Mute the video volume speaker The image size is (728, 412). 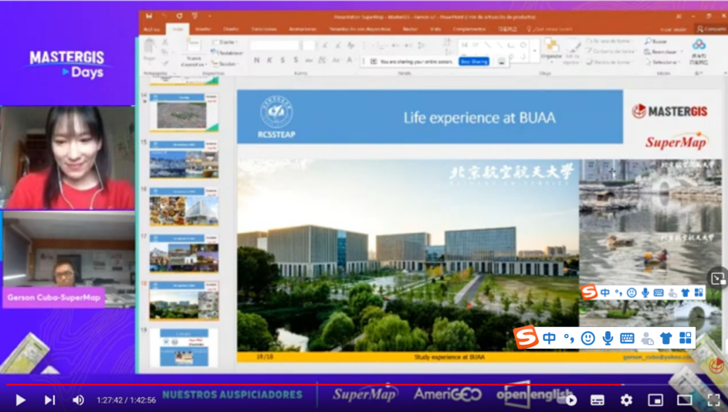[78, 400]
